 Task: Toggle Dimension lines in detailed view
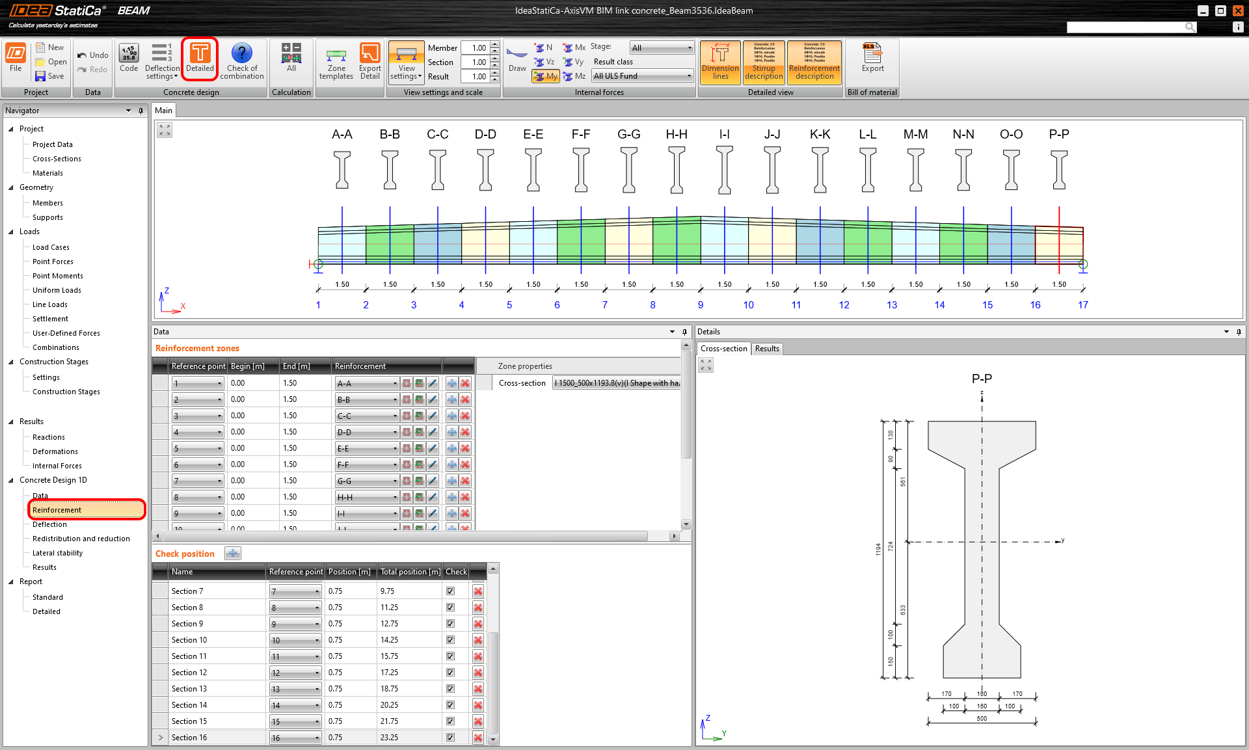tap(720, 62)
